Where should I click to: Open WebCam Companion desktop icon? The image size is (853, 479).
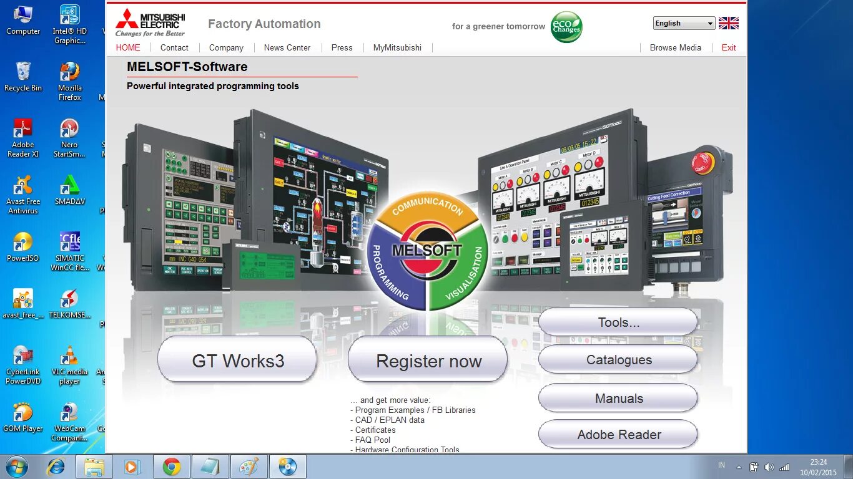tap(69, 422)
